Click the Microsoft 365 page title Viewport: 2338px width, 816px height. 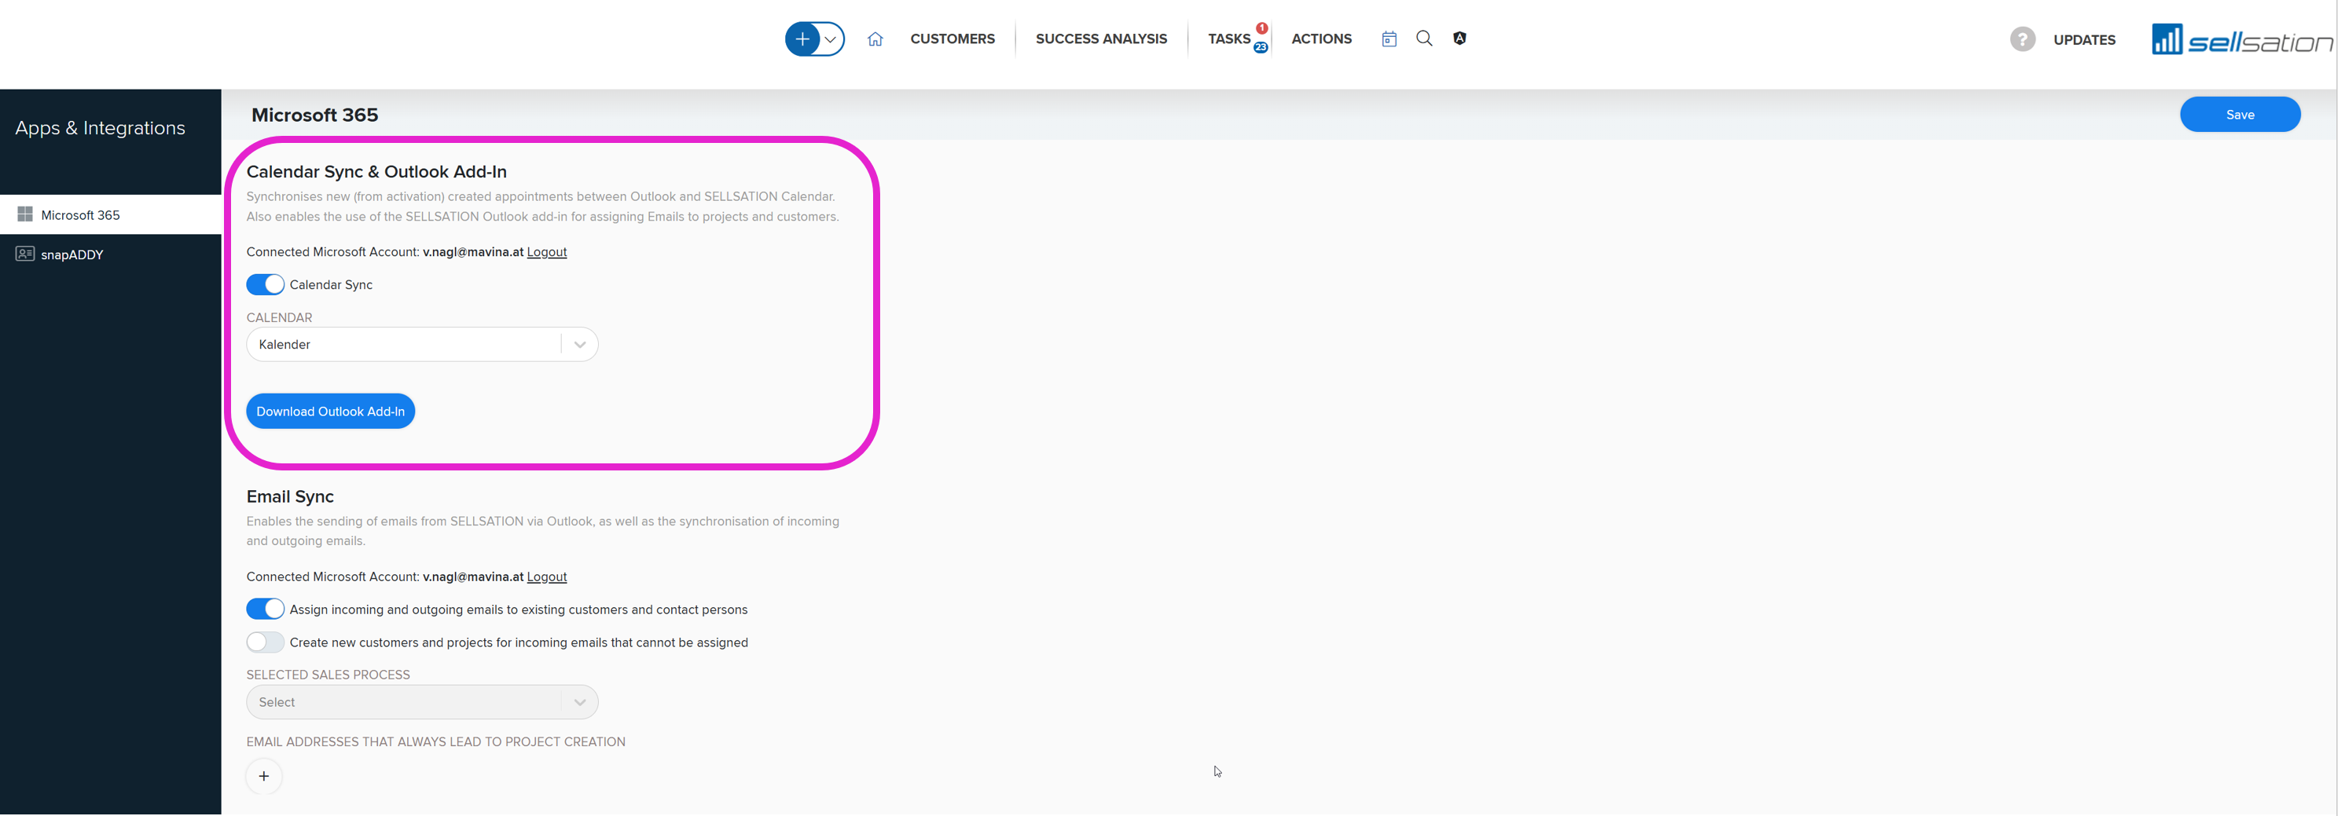click(x=315, y=115)
